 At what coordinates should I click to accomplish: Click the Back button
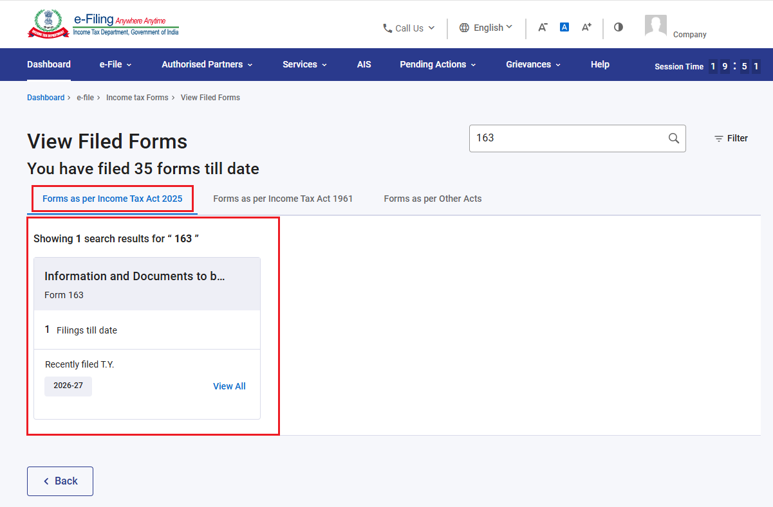click(60, 481)
